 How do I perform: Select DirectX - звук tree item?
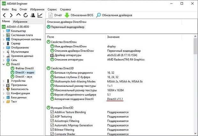24,77
